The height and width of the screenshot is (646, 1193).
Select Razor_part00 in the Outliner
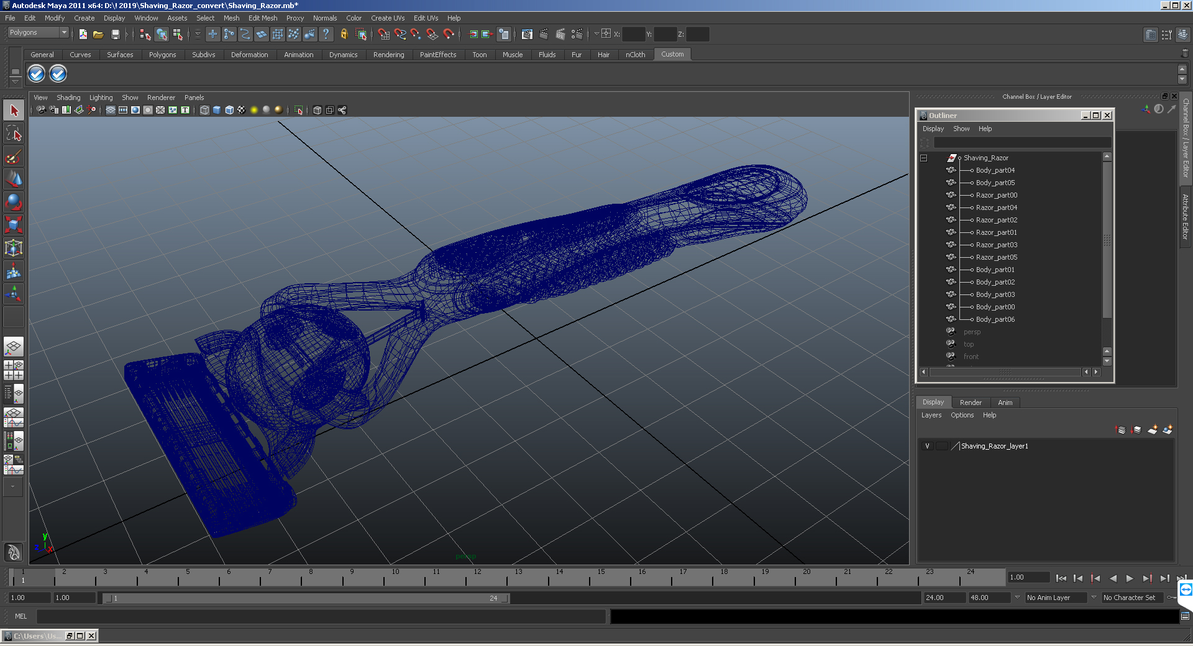(996, 195)
